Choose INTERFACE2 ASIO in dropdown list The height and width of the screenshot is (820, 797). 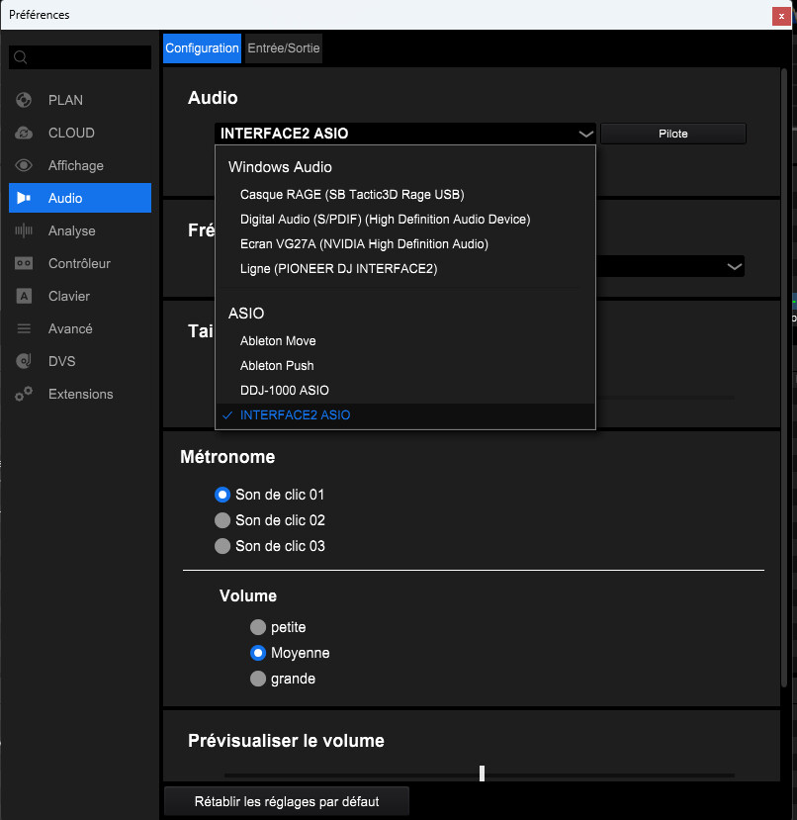pos(405,415)
